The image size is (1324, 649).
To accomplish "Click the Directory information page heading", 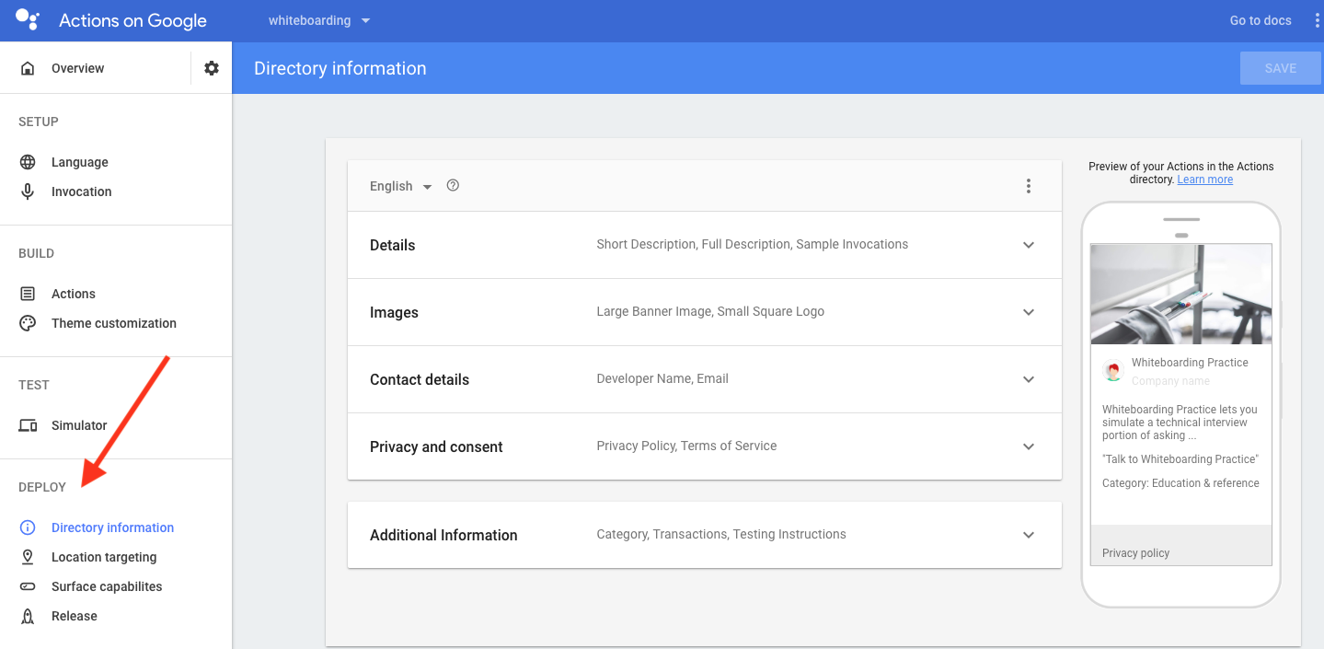I will pos(340,68).
